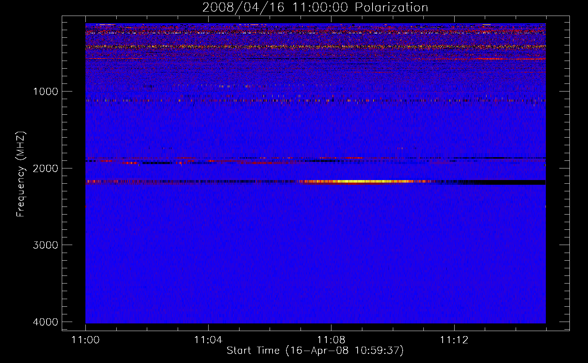Click the 11:08 time tick label
This screenshot has height=363, width=588.
coord(331,340)
